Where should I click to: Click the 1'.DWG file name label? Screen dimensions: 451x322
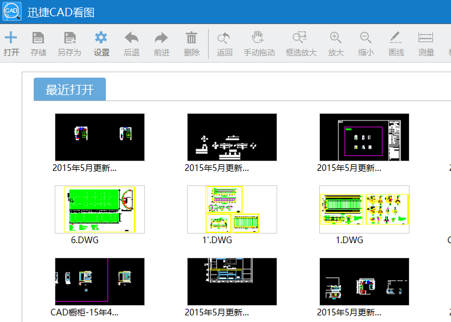point(217,240)
